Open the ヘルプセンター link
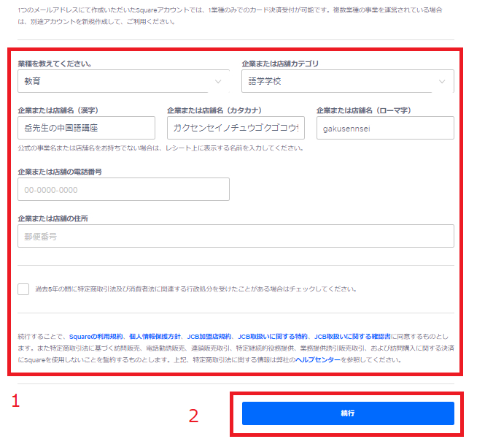Viewport: 485px width, 439px height. click(318, 360)
